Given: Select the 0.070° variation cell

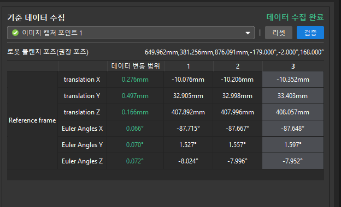Looking at the screenshot, I should (x=135, y=145).
